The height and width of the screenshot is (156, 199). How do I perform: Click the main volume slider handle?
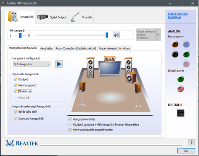point(107,35)
